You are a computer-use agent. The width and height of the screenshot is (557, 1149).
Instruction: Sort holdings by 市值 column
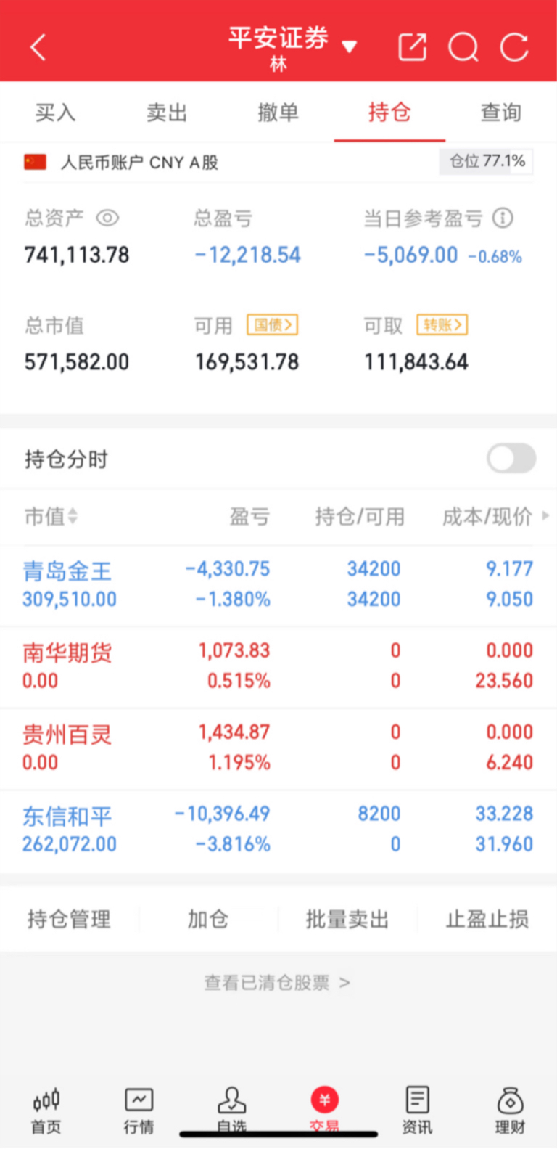(x=51, y=516)
